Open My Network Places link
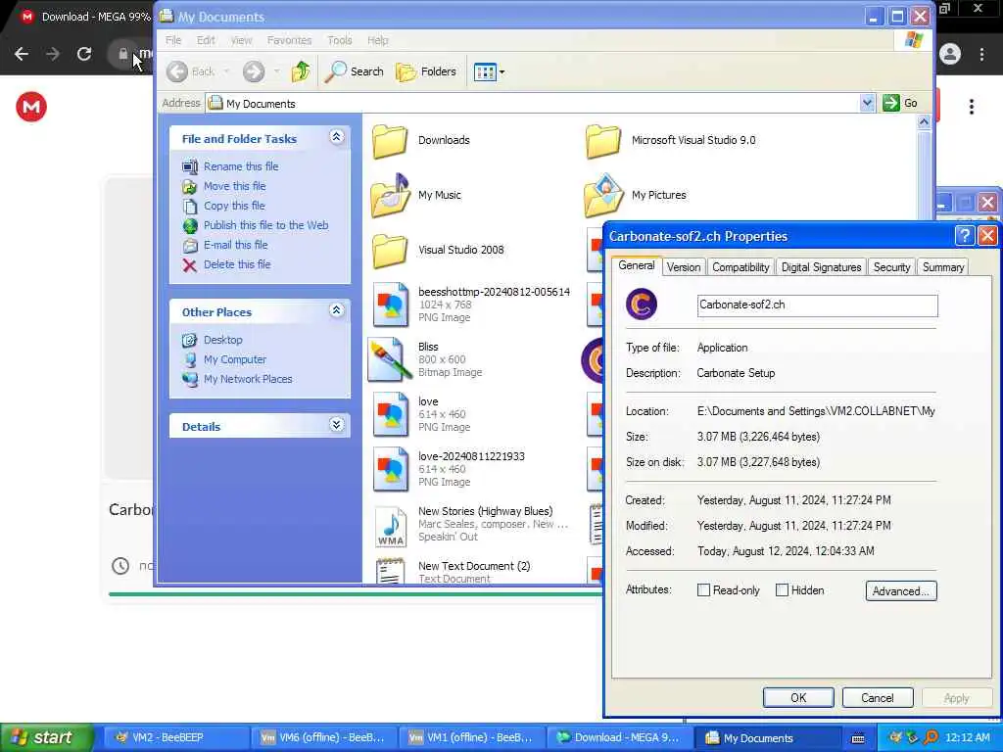The height and width of the screenshot is (752, 1003). pyautogui.click(x=248, y=379)
